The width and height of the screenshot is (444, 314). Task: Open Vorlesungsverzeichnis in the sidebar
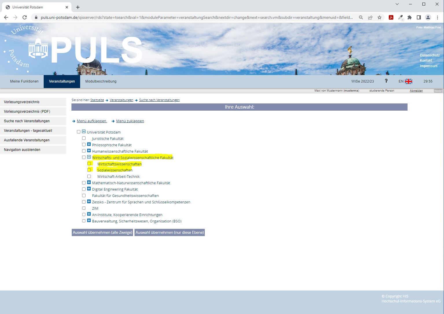(x=33, y=102)
